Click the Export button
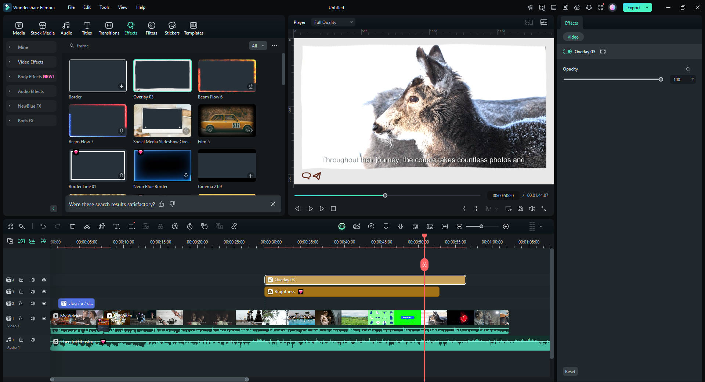705x382 pixels. (x=633, y=7)
